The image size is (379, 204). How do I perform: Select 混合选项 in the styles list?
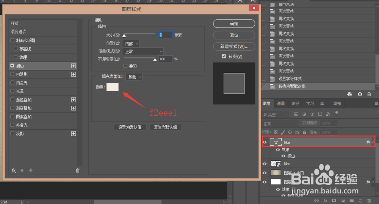(x=43, y=32)
